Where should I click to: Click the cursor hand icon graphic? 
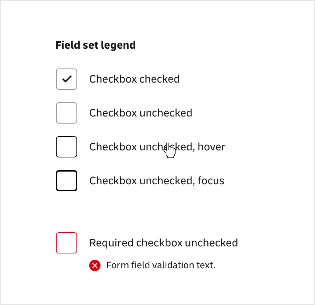pyautogui.click(x=170, y=150)
